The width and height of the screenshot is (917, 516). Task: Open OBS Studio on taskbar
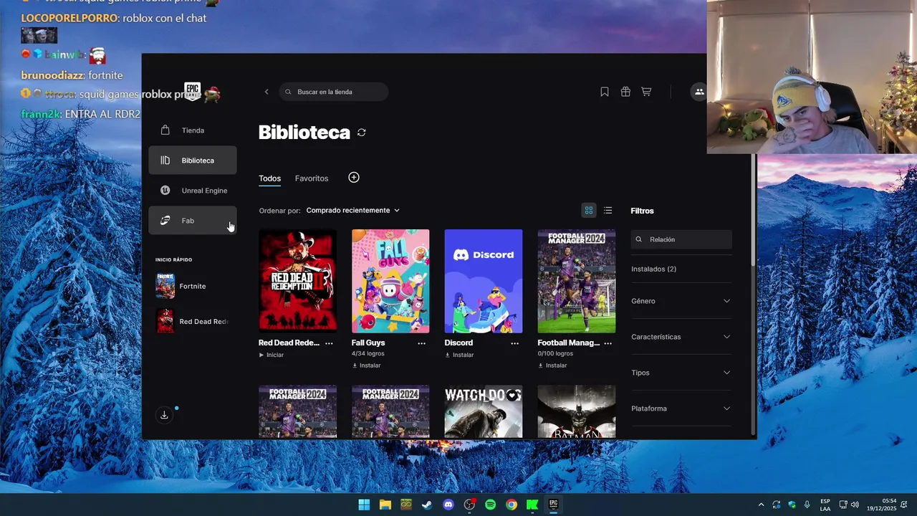pyautogui.click(x=469, y=505)
